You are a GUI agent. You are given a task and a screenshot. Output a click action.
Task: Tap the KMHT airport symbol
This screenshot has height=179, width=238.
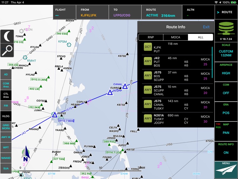25,57
